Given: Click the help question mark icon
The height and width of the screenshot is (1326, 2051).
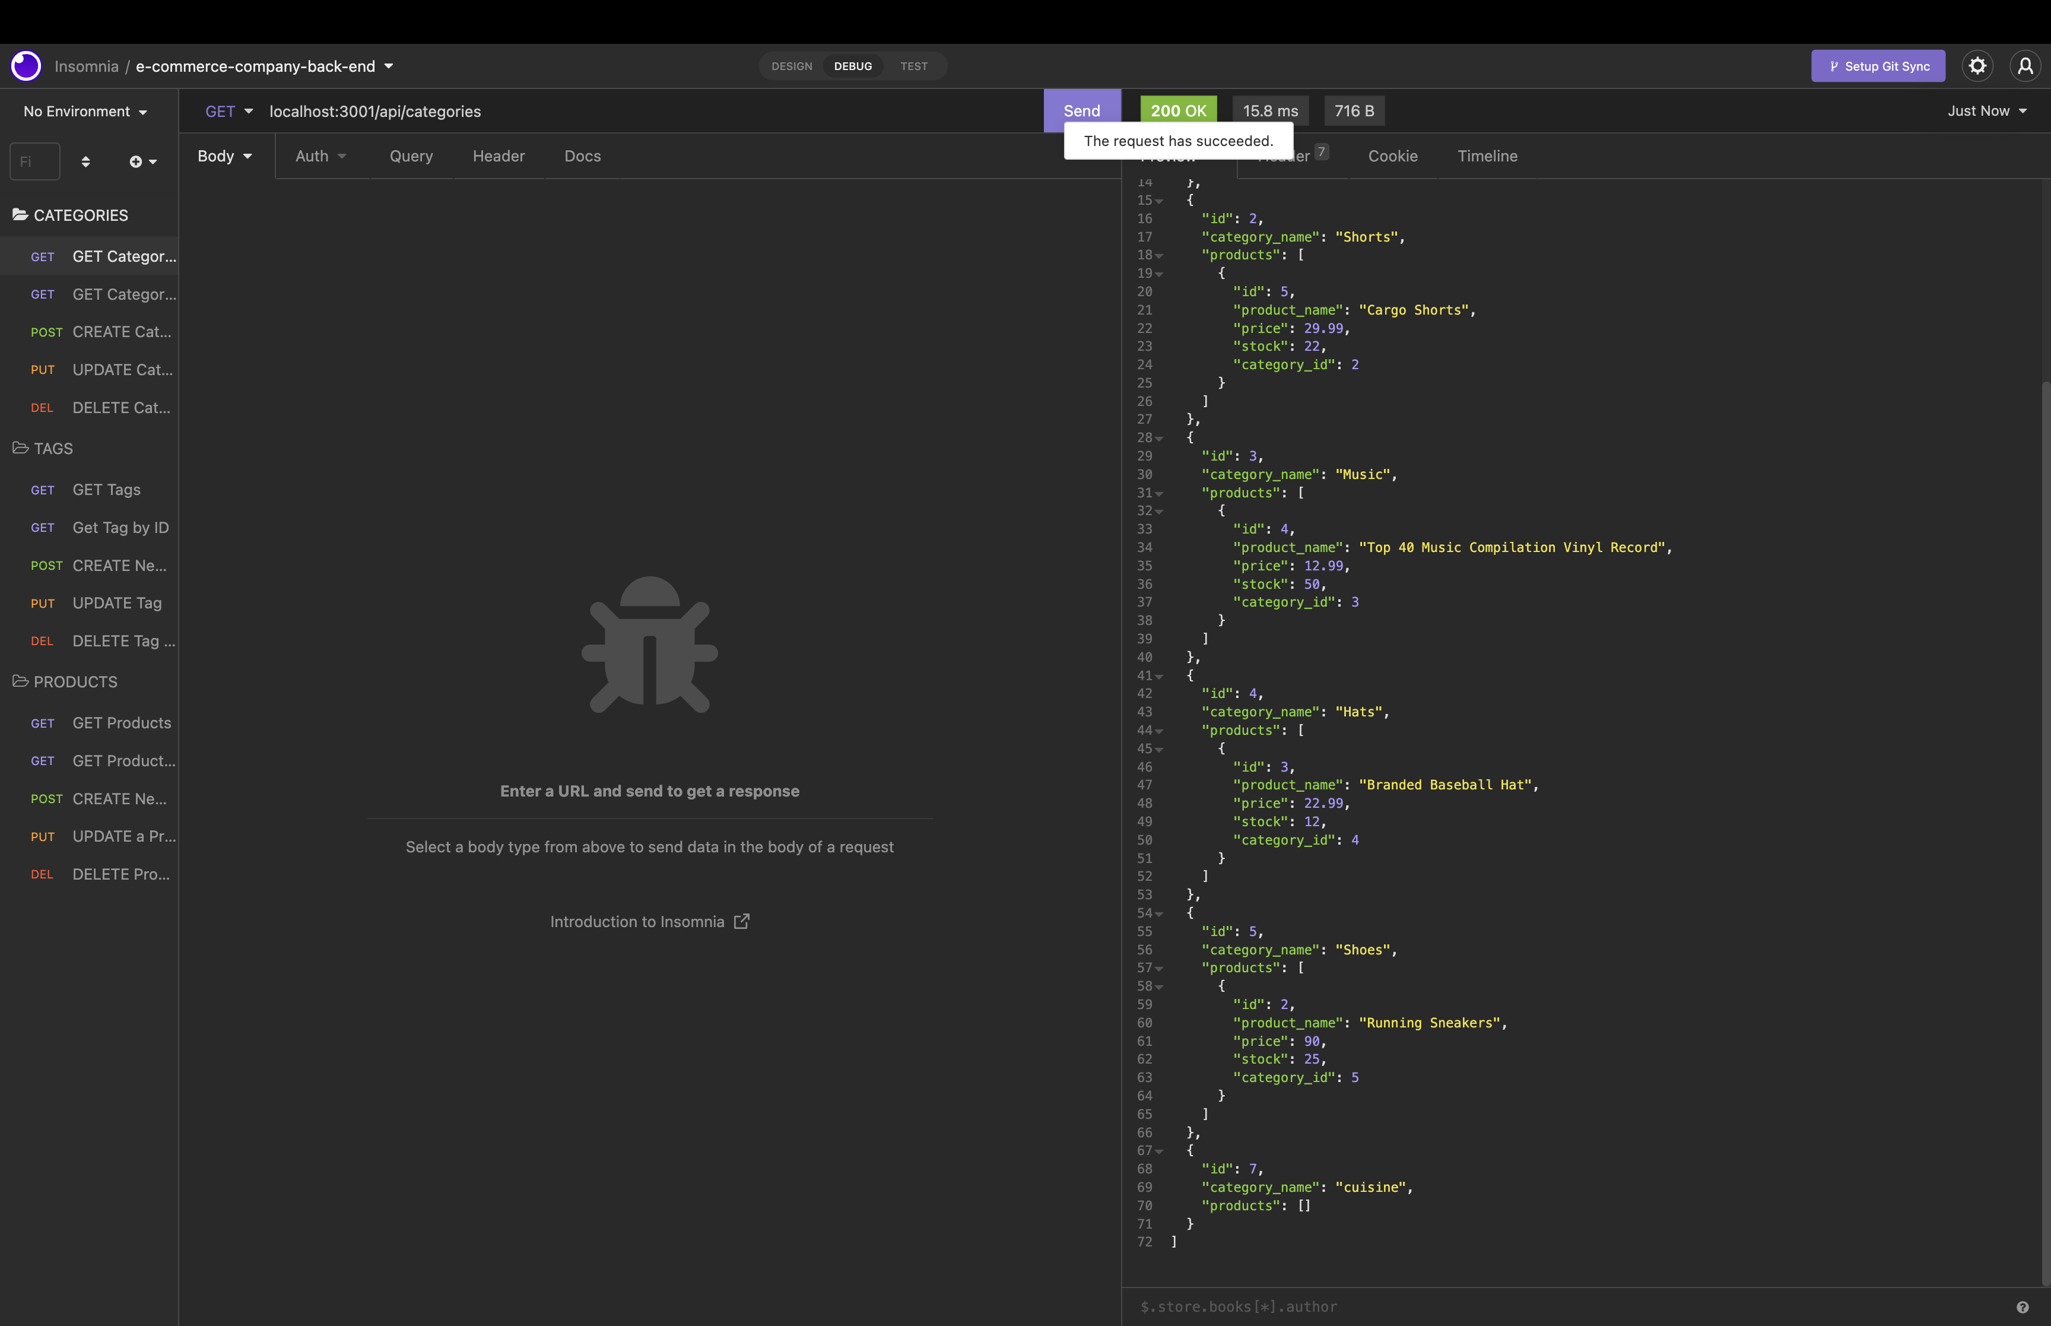Looking at the screenshot, I should (x=2022, y=1306).
